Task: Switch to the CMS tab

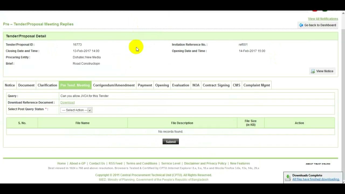Action: 236,85
